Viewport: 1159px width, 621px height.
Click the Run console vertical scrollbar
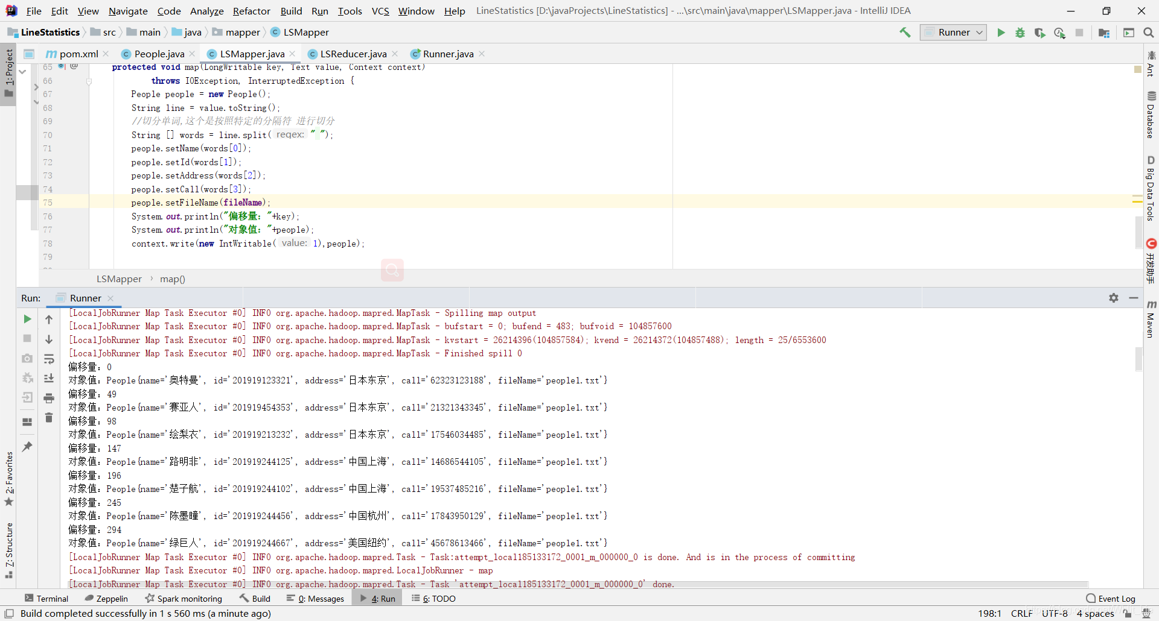click(x=1138, y=359)
